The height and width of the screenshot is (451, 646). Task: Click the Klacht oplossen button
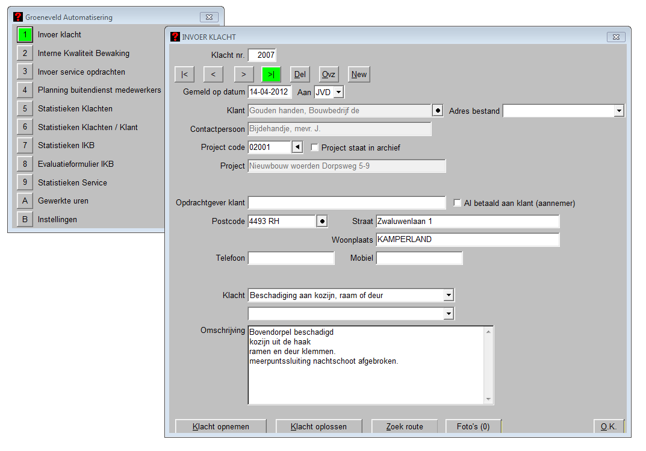point(318,426)
